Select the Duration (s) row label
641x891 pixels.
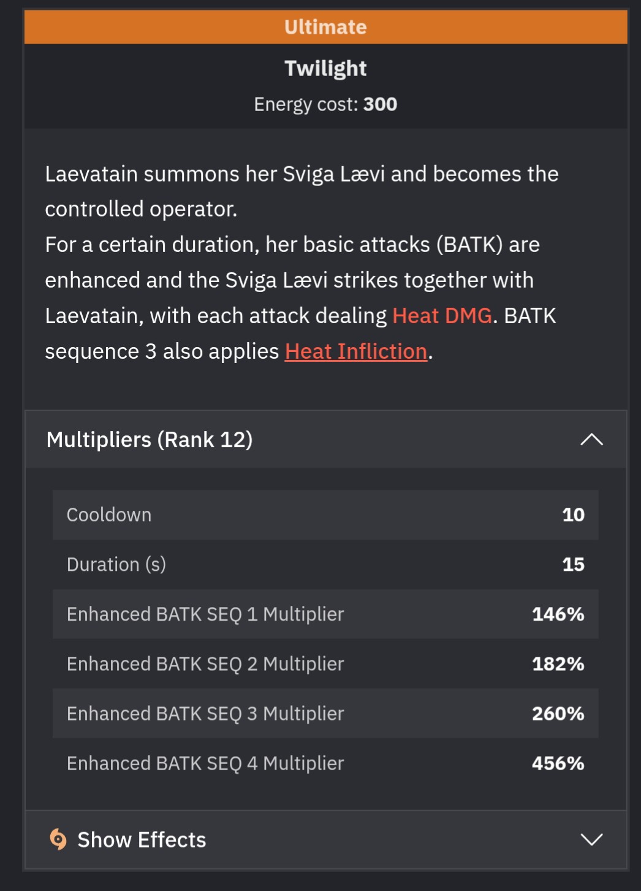116,564
